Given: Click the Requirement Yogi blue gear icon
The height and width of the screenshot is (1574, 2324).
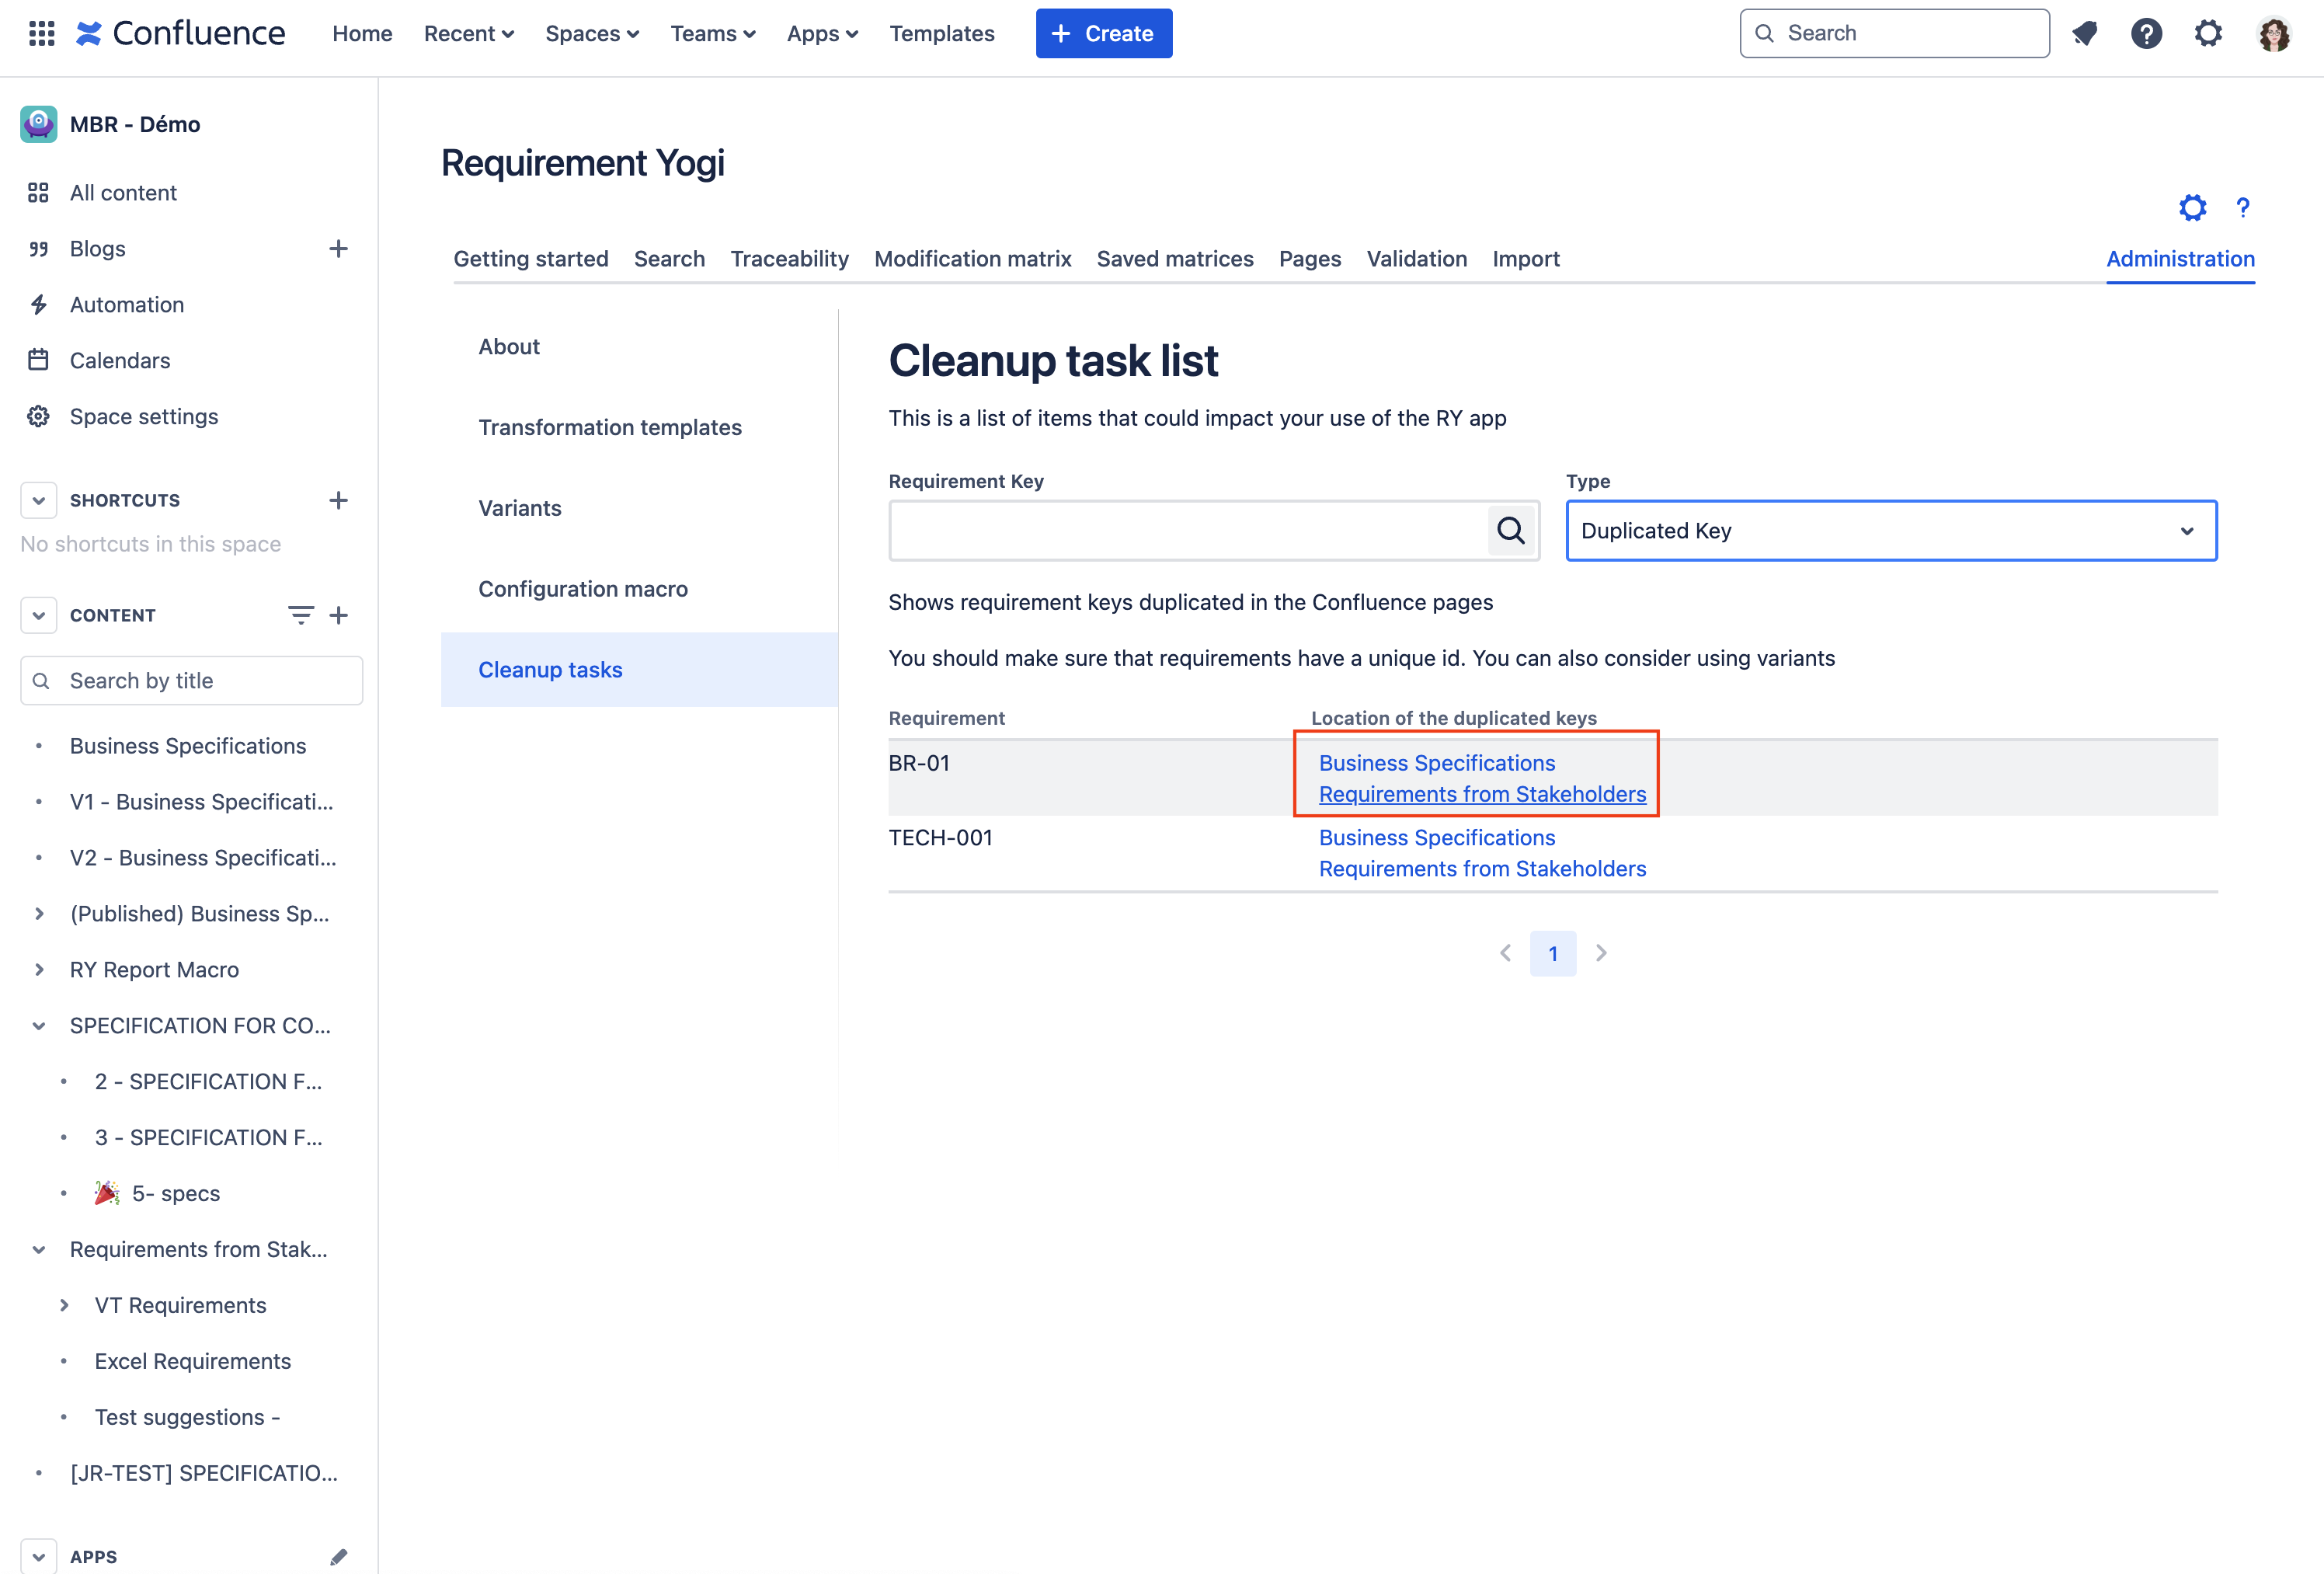Looking at the screenshot, I should click(x=2192, y=207).
